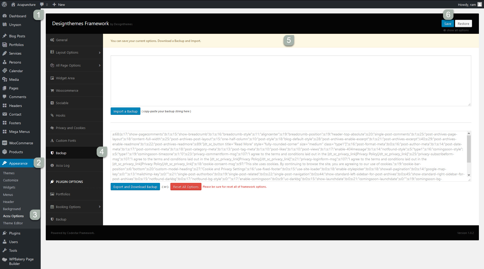Click Export and Download Backup
484x269 pixels.
click(135, 187)
